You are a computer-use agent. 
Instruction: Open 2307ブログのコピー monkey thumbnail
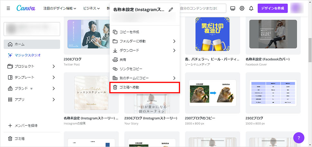[x=213, y=93]
